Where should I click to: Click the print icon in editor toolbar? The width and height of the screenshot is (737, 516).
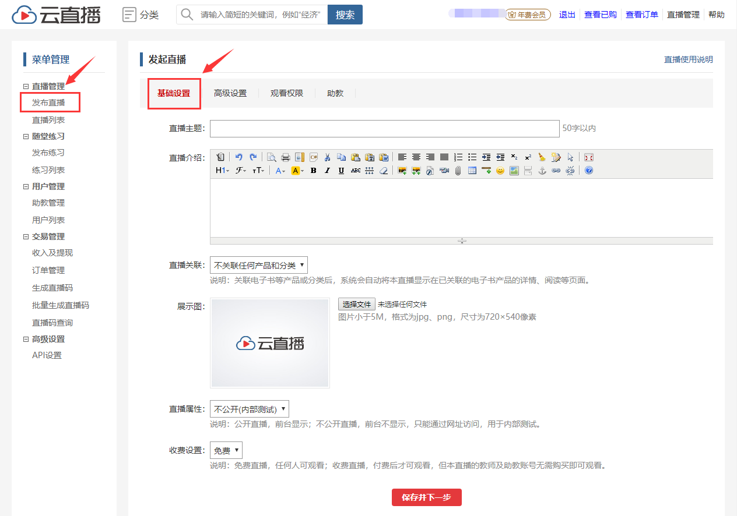(x=286, y=157)
